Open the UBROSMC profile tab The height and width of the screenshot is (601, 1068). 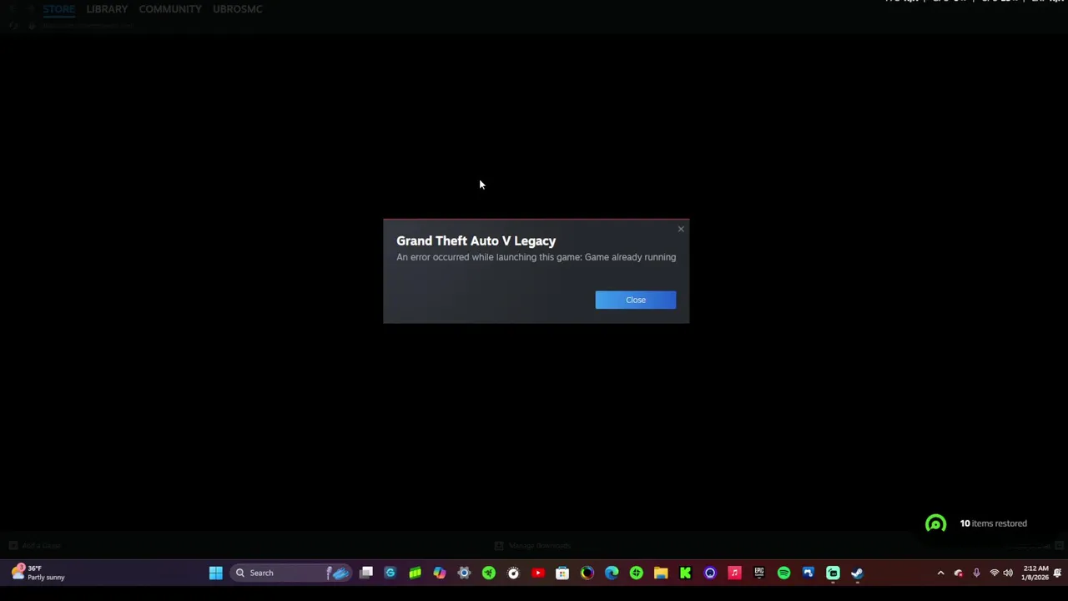click(x=238, y=9)
